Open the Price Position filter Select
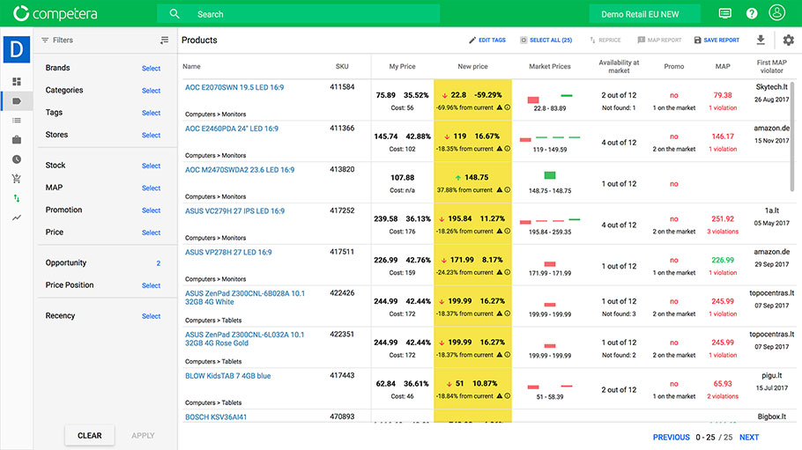 click(151, 285)
